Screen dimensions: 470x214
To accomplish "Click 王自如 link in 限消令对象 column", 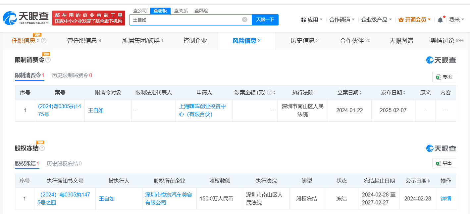I will [96, 110].
